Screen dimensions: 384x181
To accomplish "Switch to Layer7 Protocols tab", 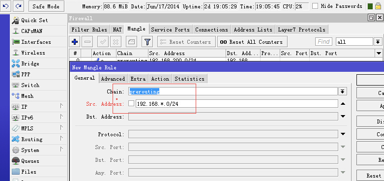I will pos(302,30).
